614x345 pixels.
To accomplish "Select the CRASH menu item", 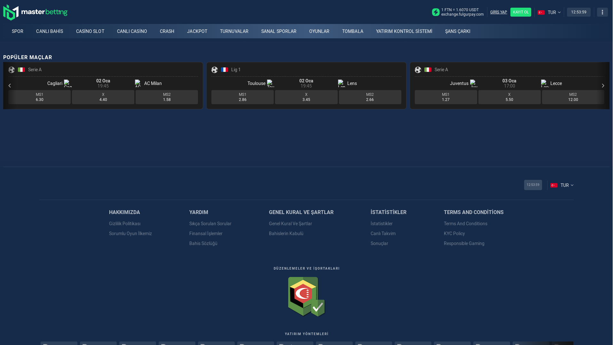I will point(167,31).
